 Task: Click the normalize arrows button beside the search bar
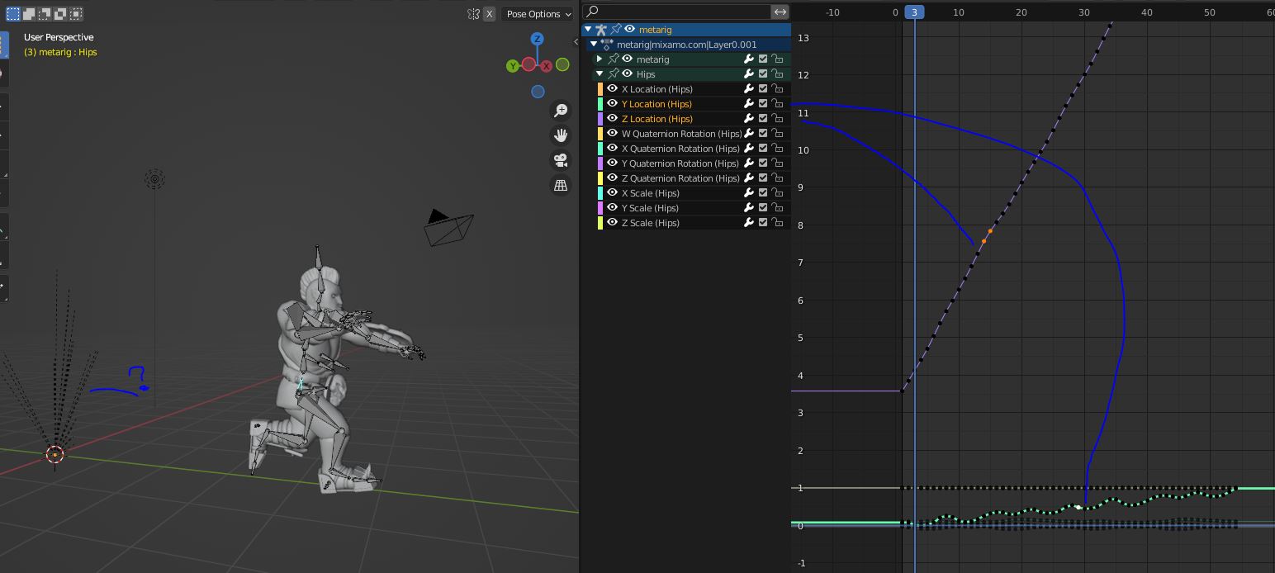(780, 12)
